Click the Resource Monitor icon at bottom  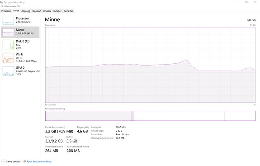25,161
